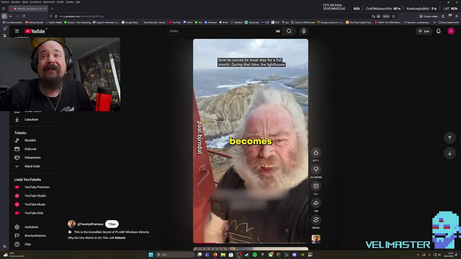This screenshot has width=461, height=259.
Task: Open Discord from the taskbar
Action: point(294,255)
